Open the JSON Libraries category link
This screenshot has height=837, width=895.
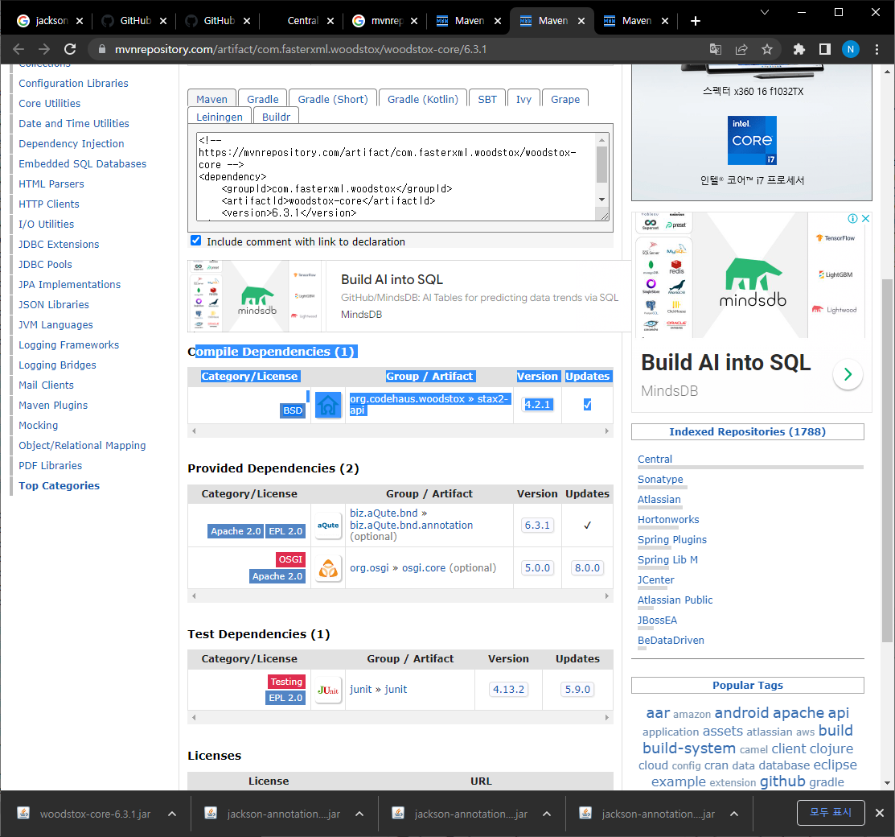[54, 304]
